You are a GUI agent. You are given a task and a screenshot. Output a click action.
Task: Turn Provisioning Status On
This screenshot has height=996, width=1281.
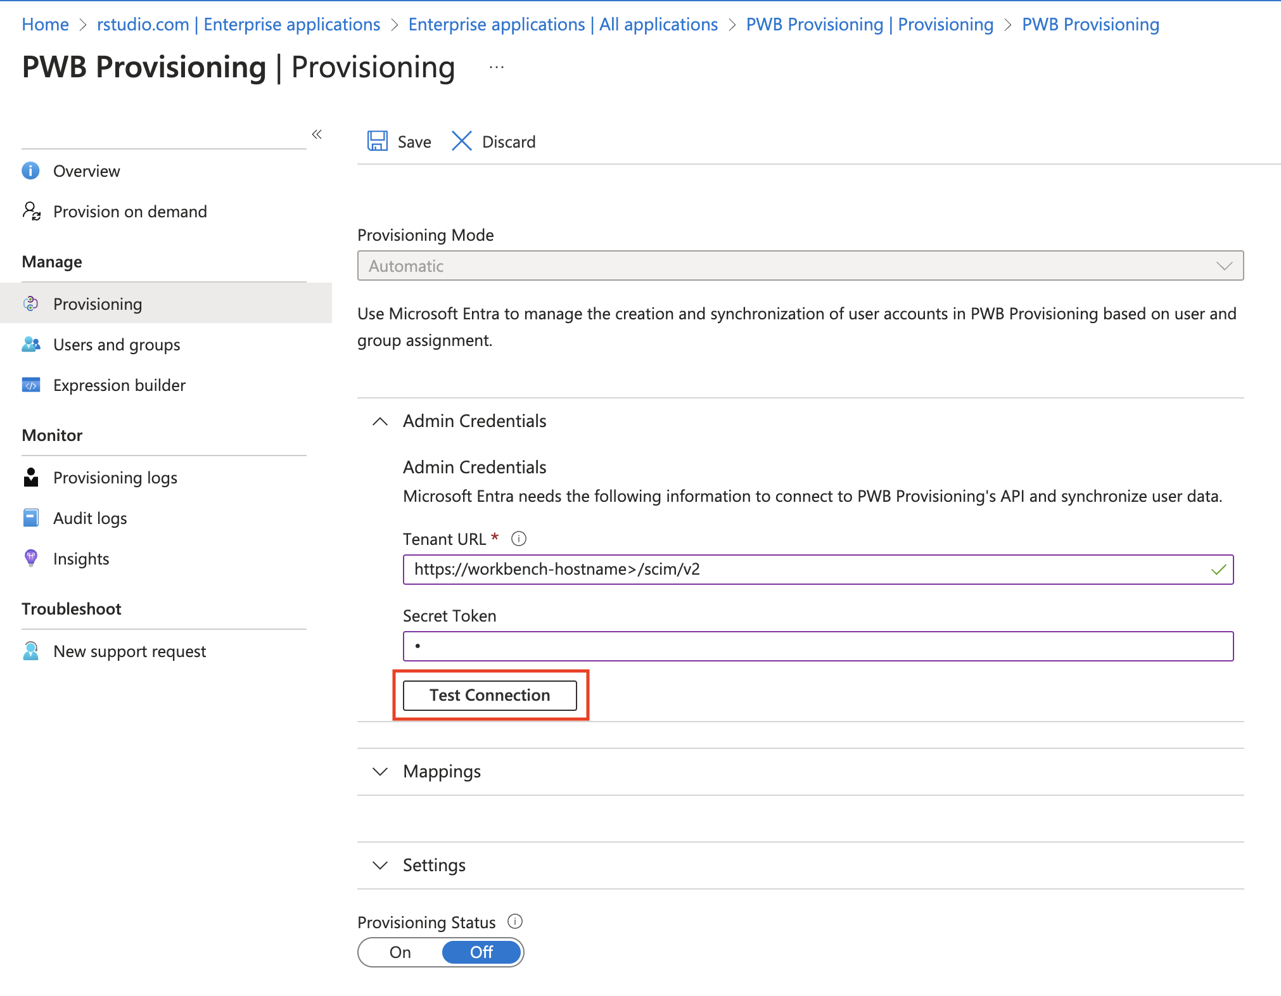pos(400,952)
